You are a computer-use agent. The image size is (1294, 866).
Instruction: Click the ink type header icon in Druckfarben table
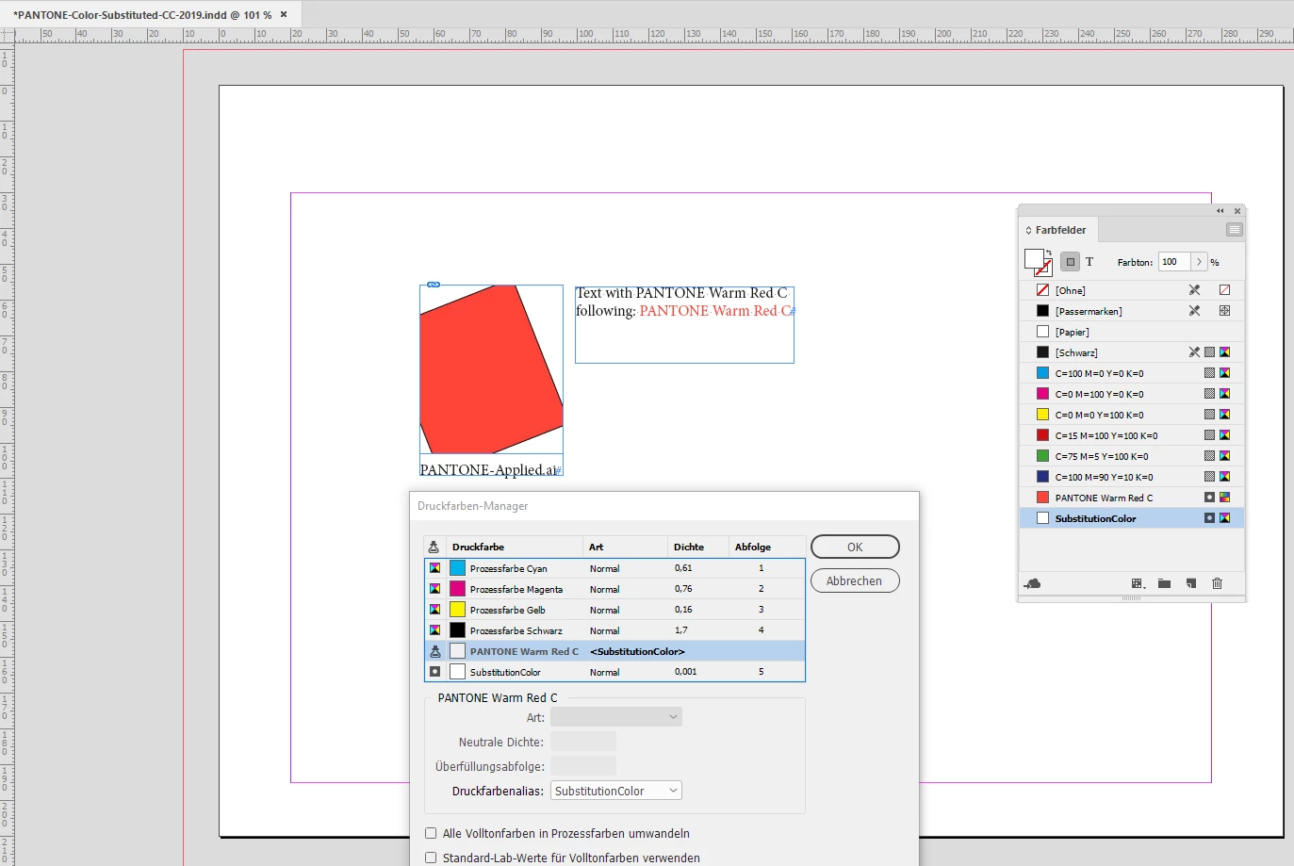[434, 547]
